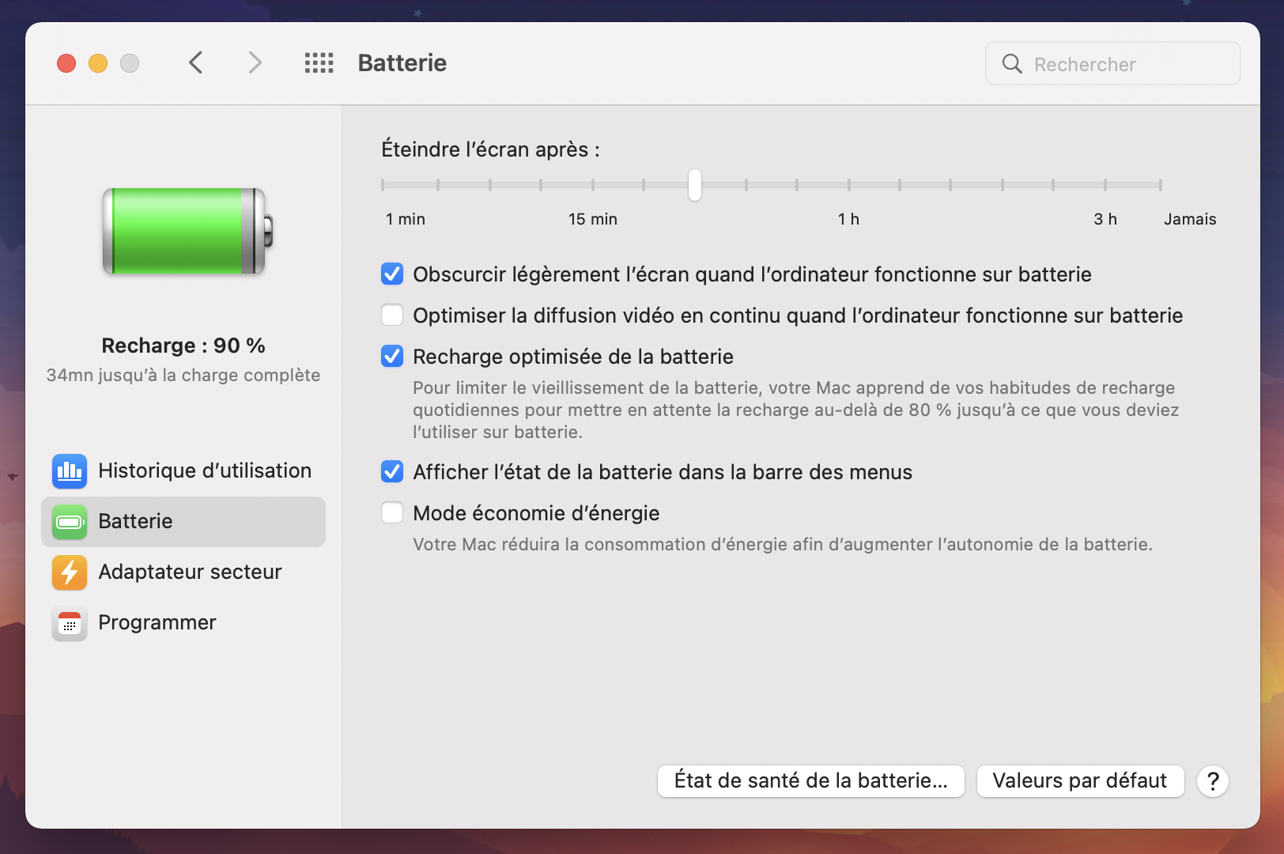Click the Historique d'utilisation chart icon

click(70, 471)
